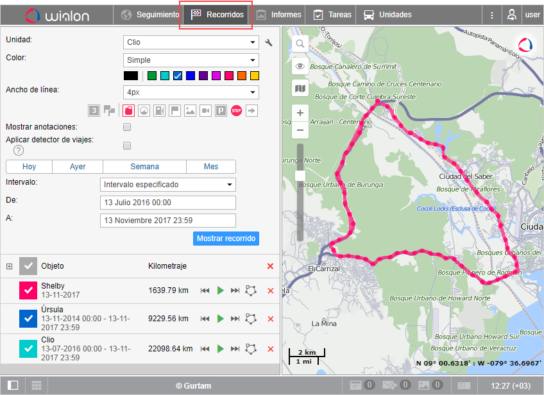
Task: Toggle the parkings P marker icon
Action: point(221,111)
